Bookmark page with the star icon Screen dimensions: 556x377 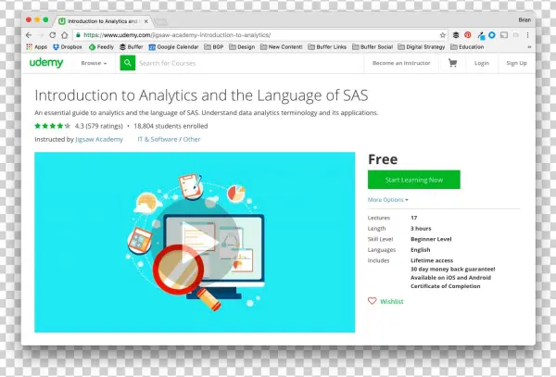click(443, 35)
